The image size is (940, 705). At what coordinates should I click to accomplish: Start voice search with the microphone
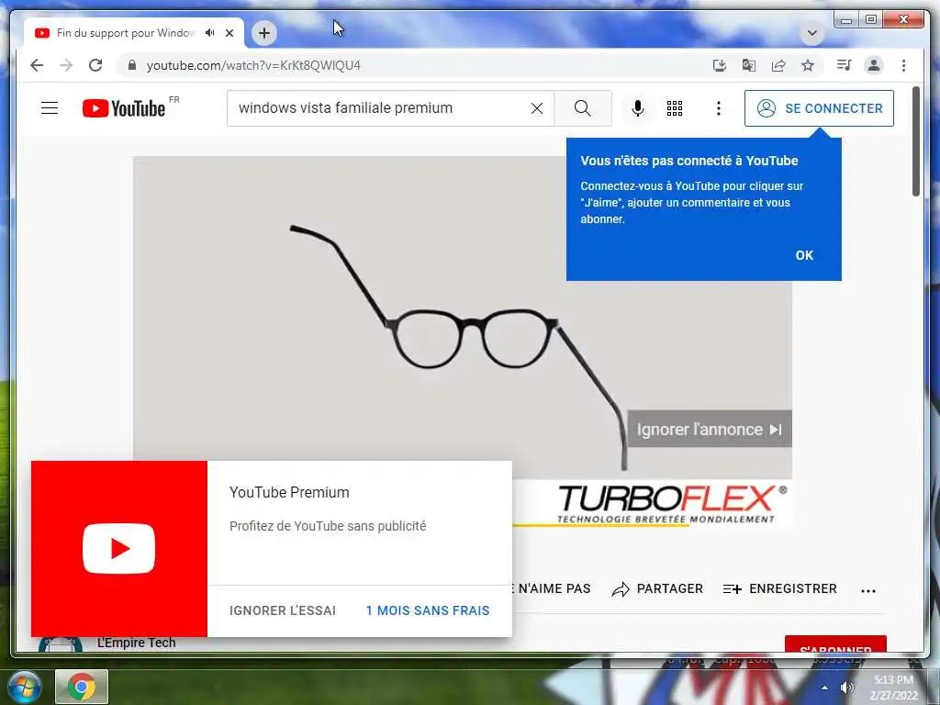[638, 108]
